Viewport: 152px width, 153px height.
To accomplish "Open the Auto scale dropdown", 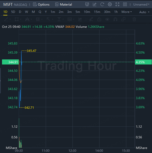I will 144,12.
